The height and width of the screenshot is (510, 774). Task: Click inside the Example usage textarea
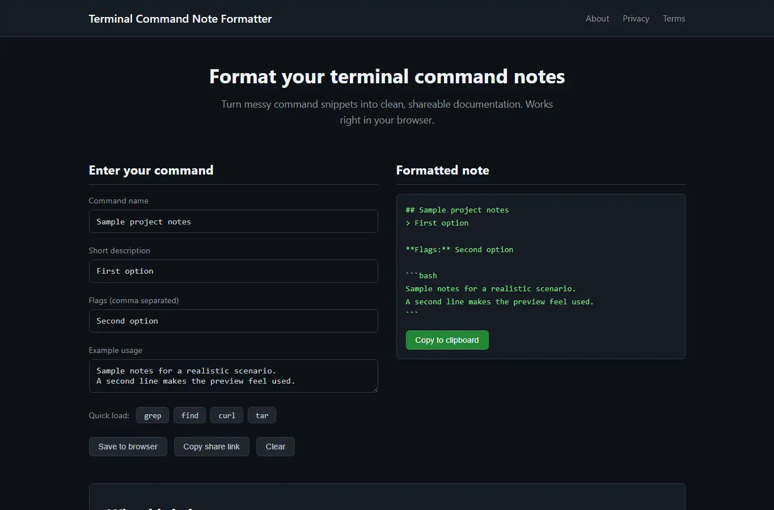point(234,376)
